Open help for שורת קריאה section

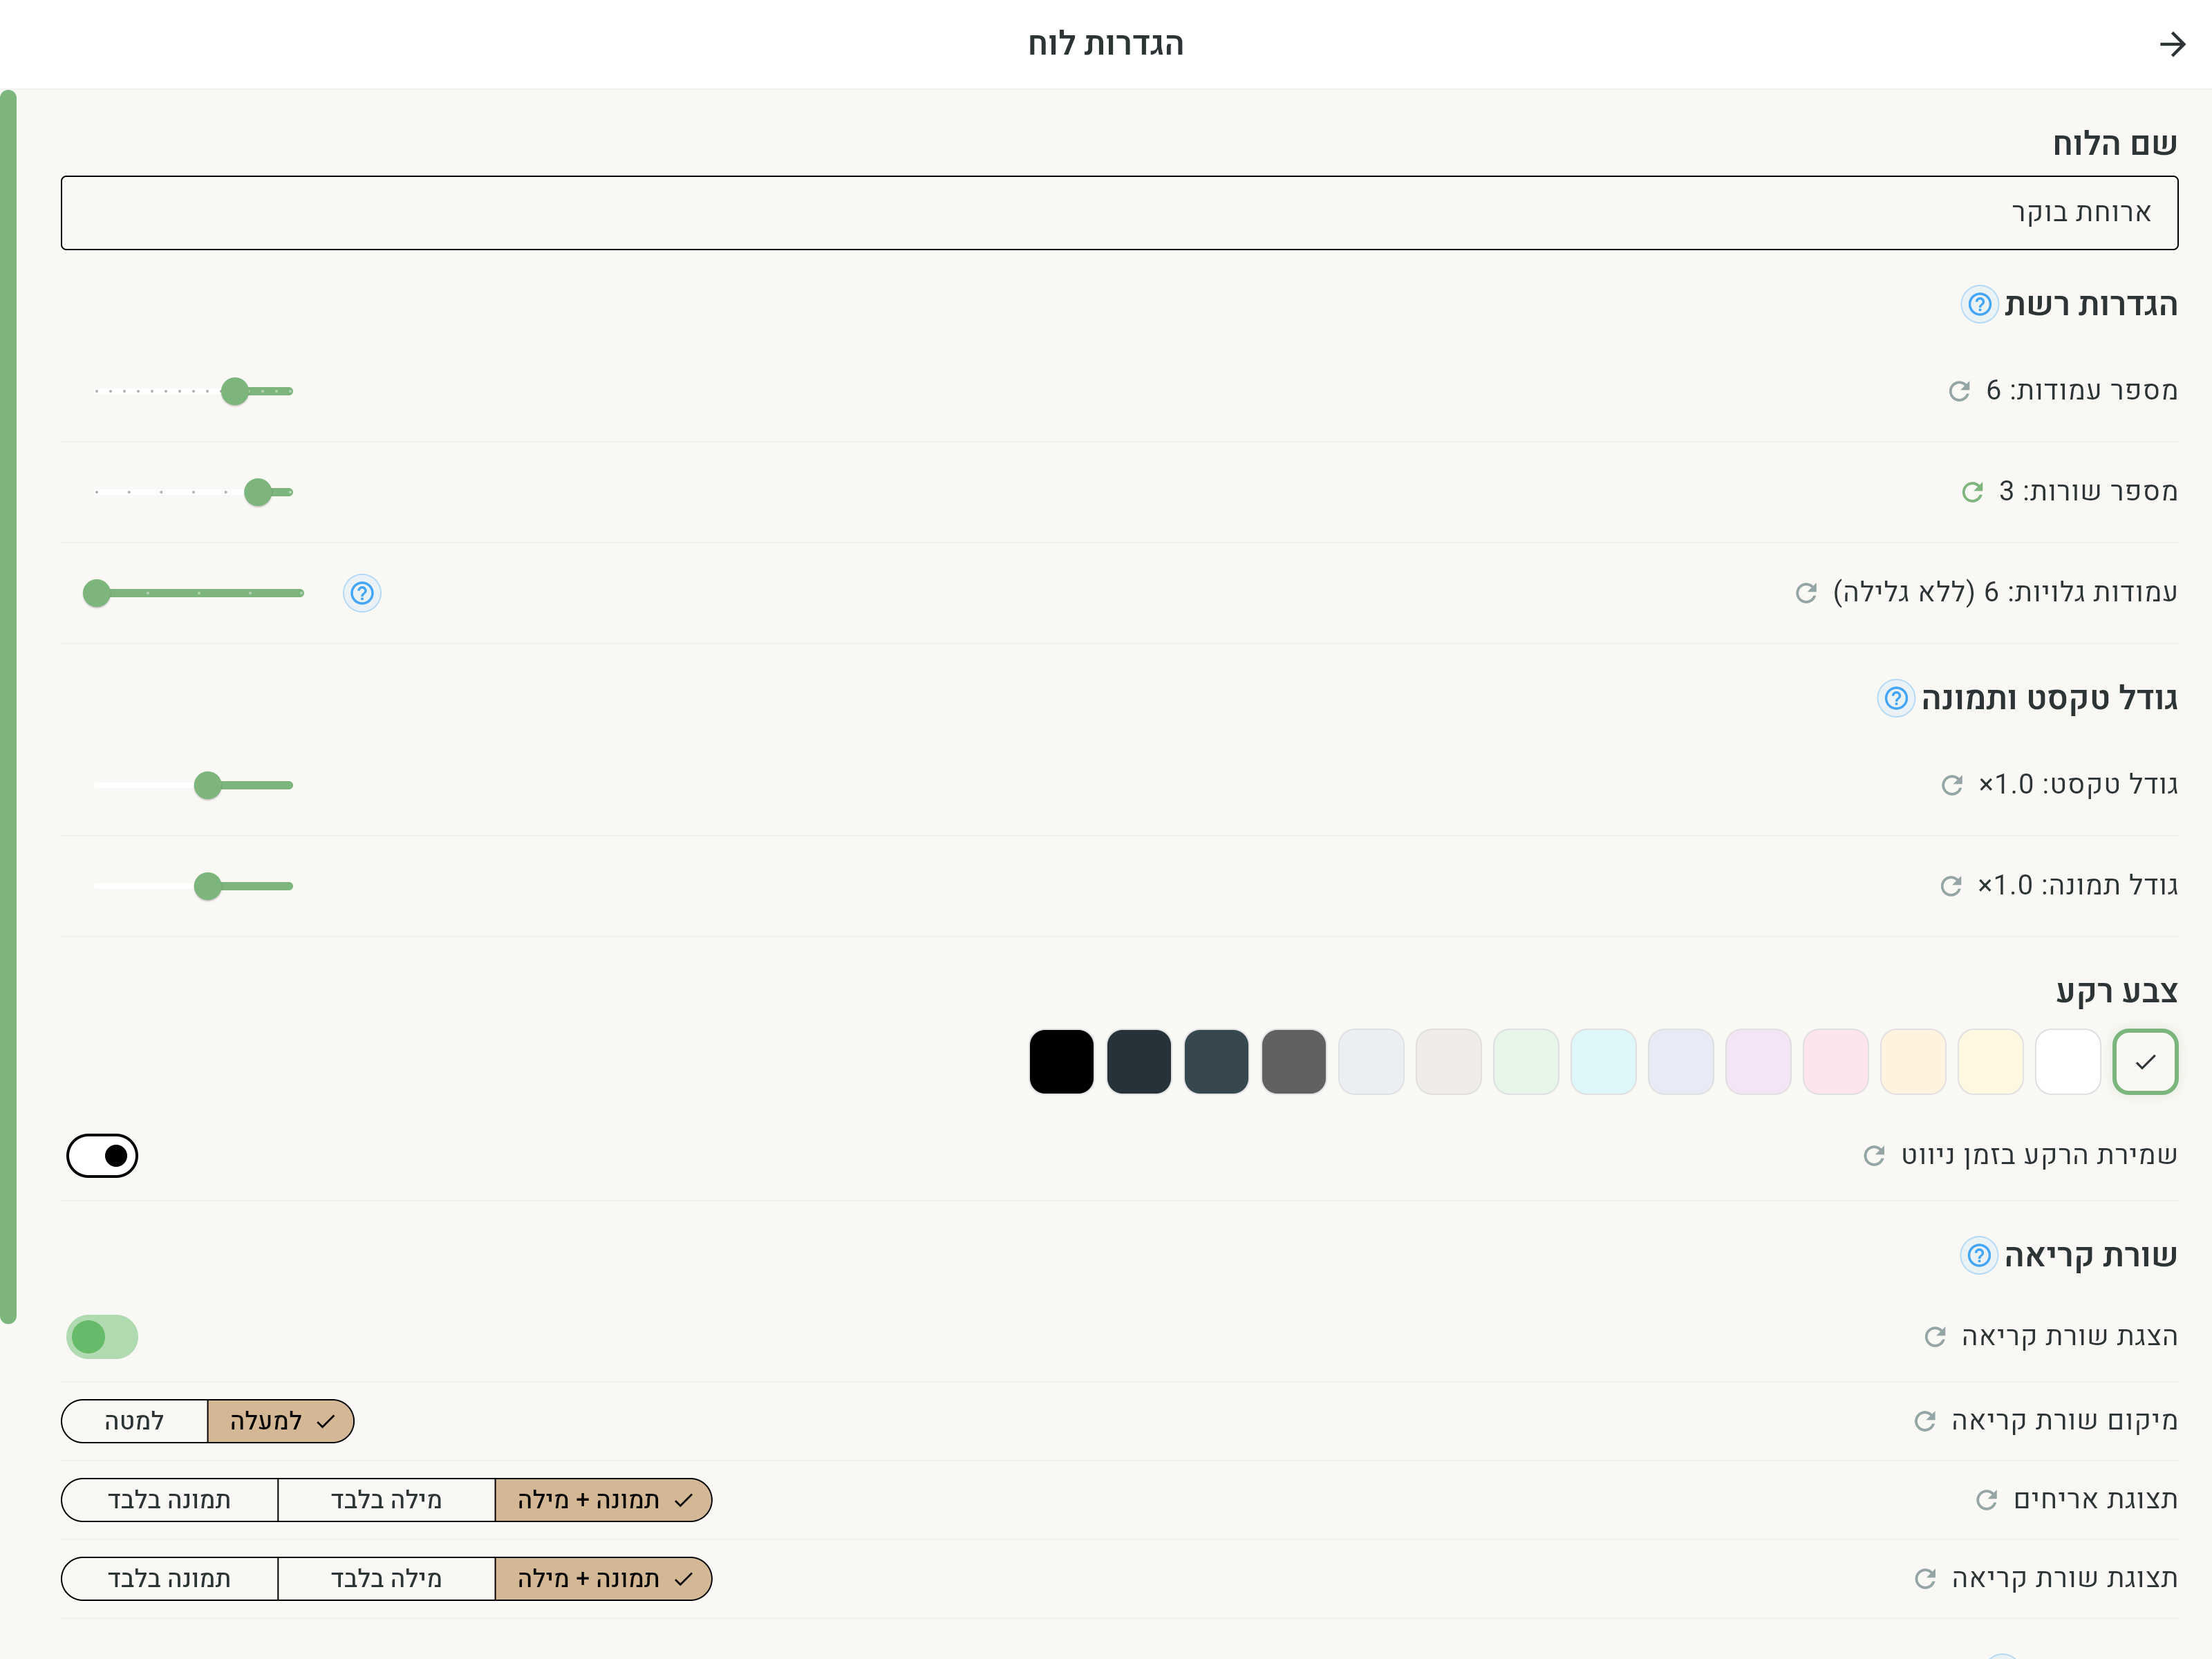coord(1979,1255)
